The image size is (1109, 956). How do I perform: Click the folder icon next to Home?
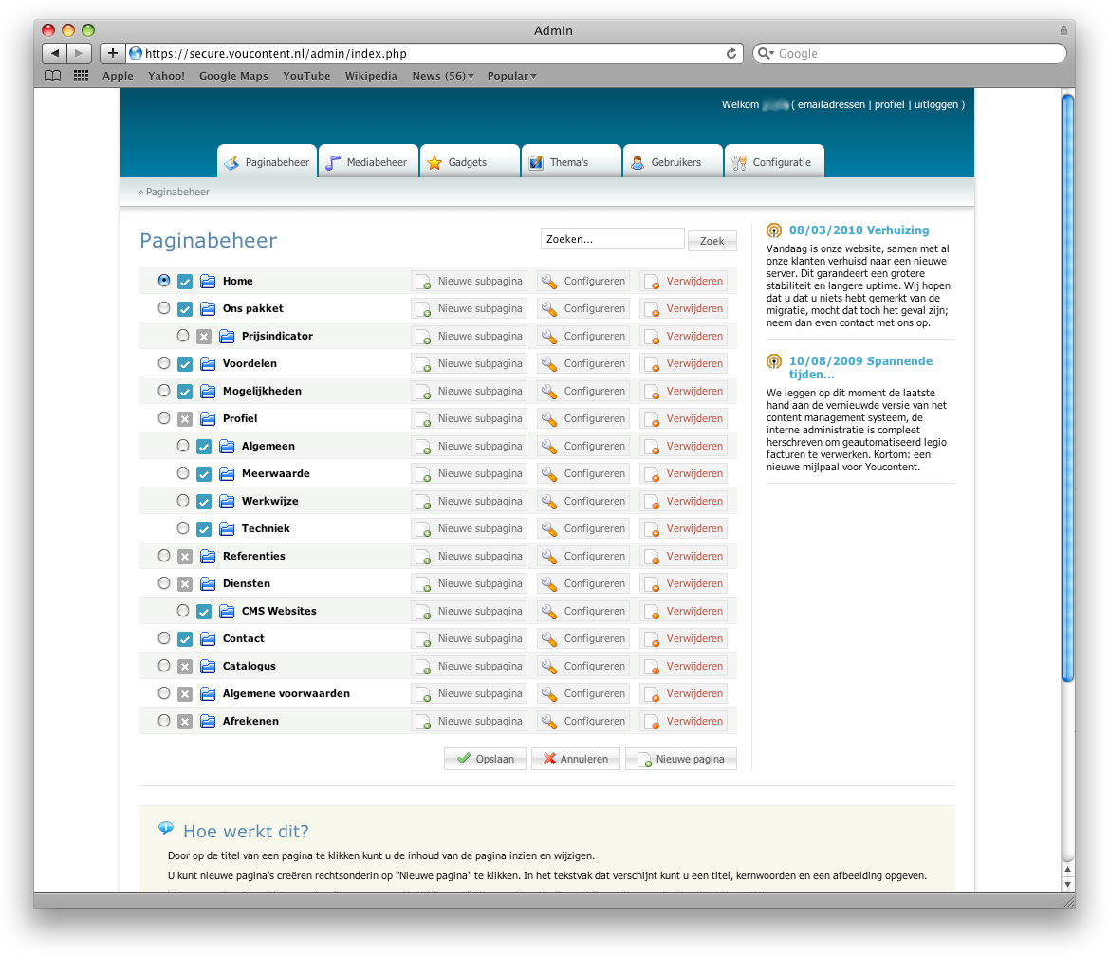pos(208,281)
